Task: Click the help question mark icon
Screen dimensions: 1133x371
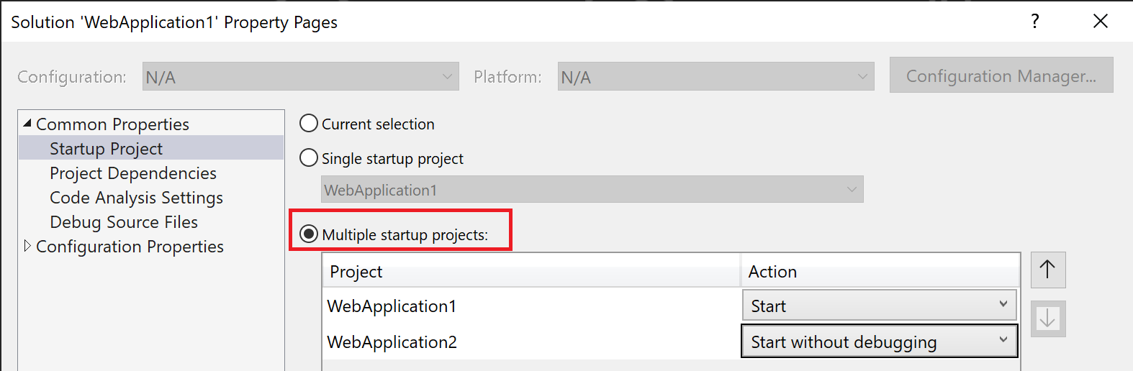Action: (x=1035, y=22)
